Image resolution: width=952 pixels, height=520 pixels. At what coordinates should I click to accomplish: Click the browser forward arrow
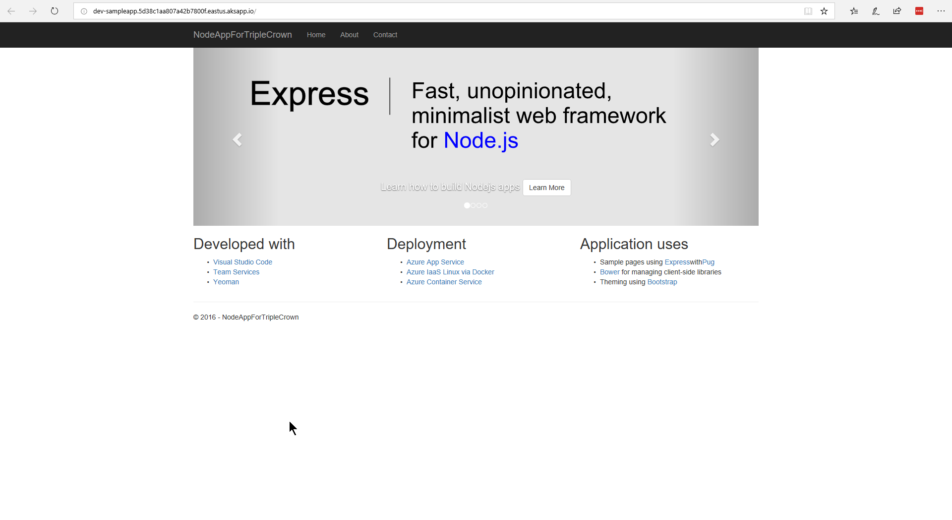coord(33,11)
